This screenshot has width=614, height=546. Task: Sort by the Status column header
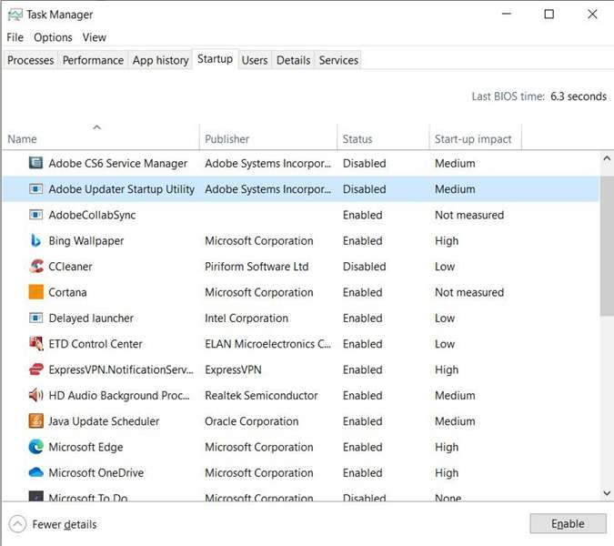pos(383,137)
